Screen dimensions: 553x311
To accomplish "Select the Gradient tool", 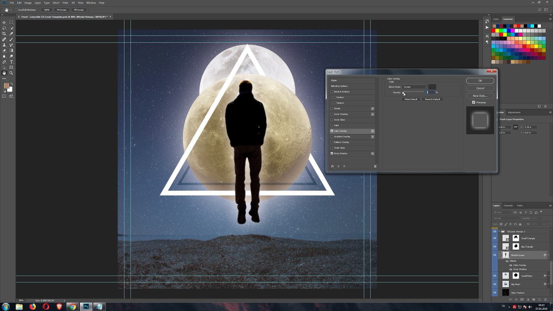I will click(11, 51).
